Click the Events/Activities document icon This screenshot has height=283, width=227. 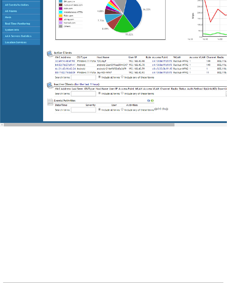[x=50, y=102]
